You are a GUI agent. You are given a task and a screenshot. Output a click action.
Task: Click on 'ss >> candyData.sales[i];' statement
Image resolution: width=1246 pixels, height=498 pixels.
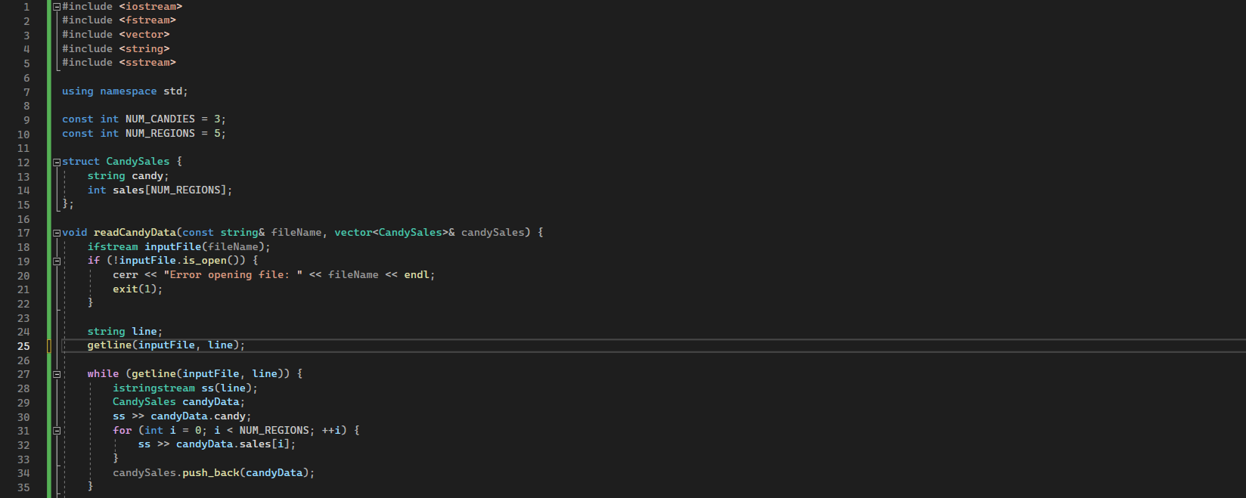tap(217, 444)
